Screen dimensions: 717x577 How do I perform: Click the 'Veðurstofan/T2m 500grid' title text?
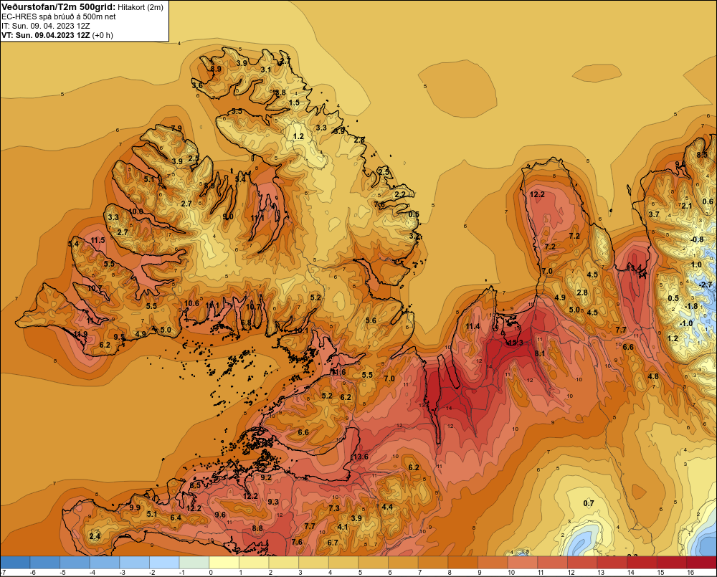[58, 7]
